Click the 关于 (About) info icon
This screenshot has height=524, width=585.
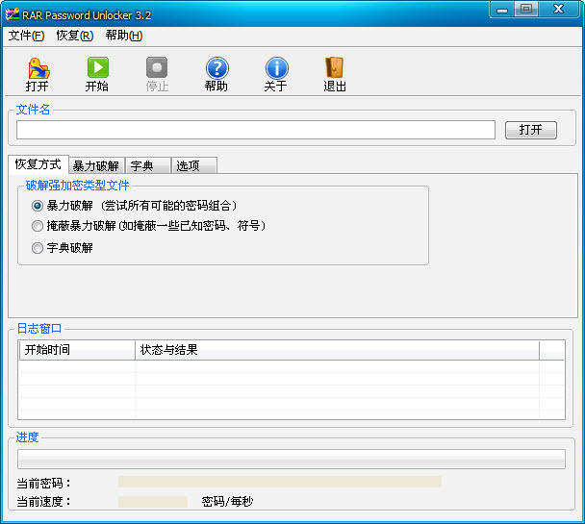(276, 69)
